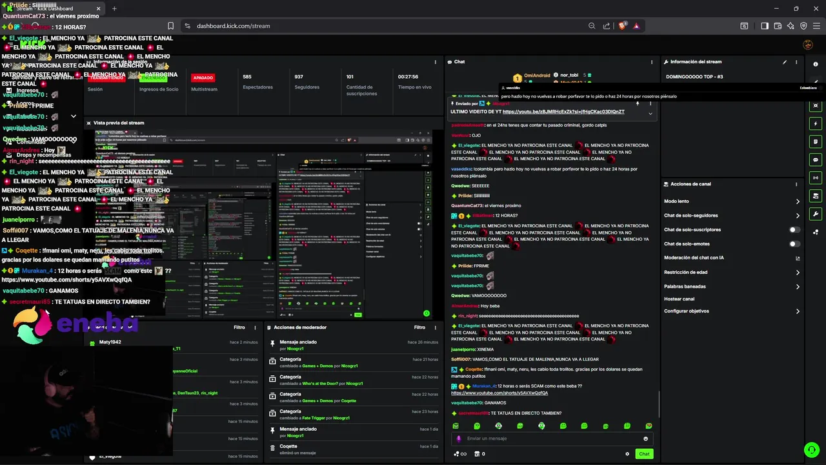Click the broadcast signal icon in right sidebar
Viewport: 826px width, 465px height.
(x=816, y=178)
